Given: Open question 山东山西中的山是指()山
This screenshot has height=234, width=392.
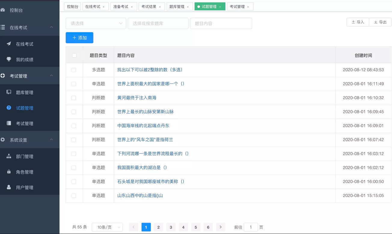Looking at the screenshot, I should pos(140,196).
